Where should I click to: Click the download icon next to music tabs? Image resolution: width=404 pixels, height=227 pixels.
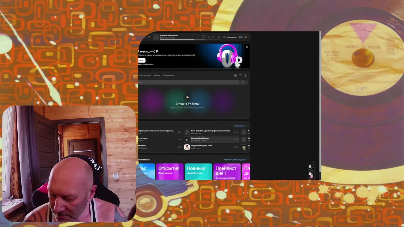235,75
